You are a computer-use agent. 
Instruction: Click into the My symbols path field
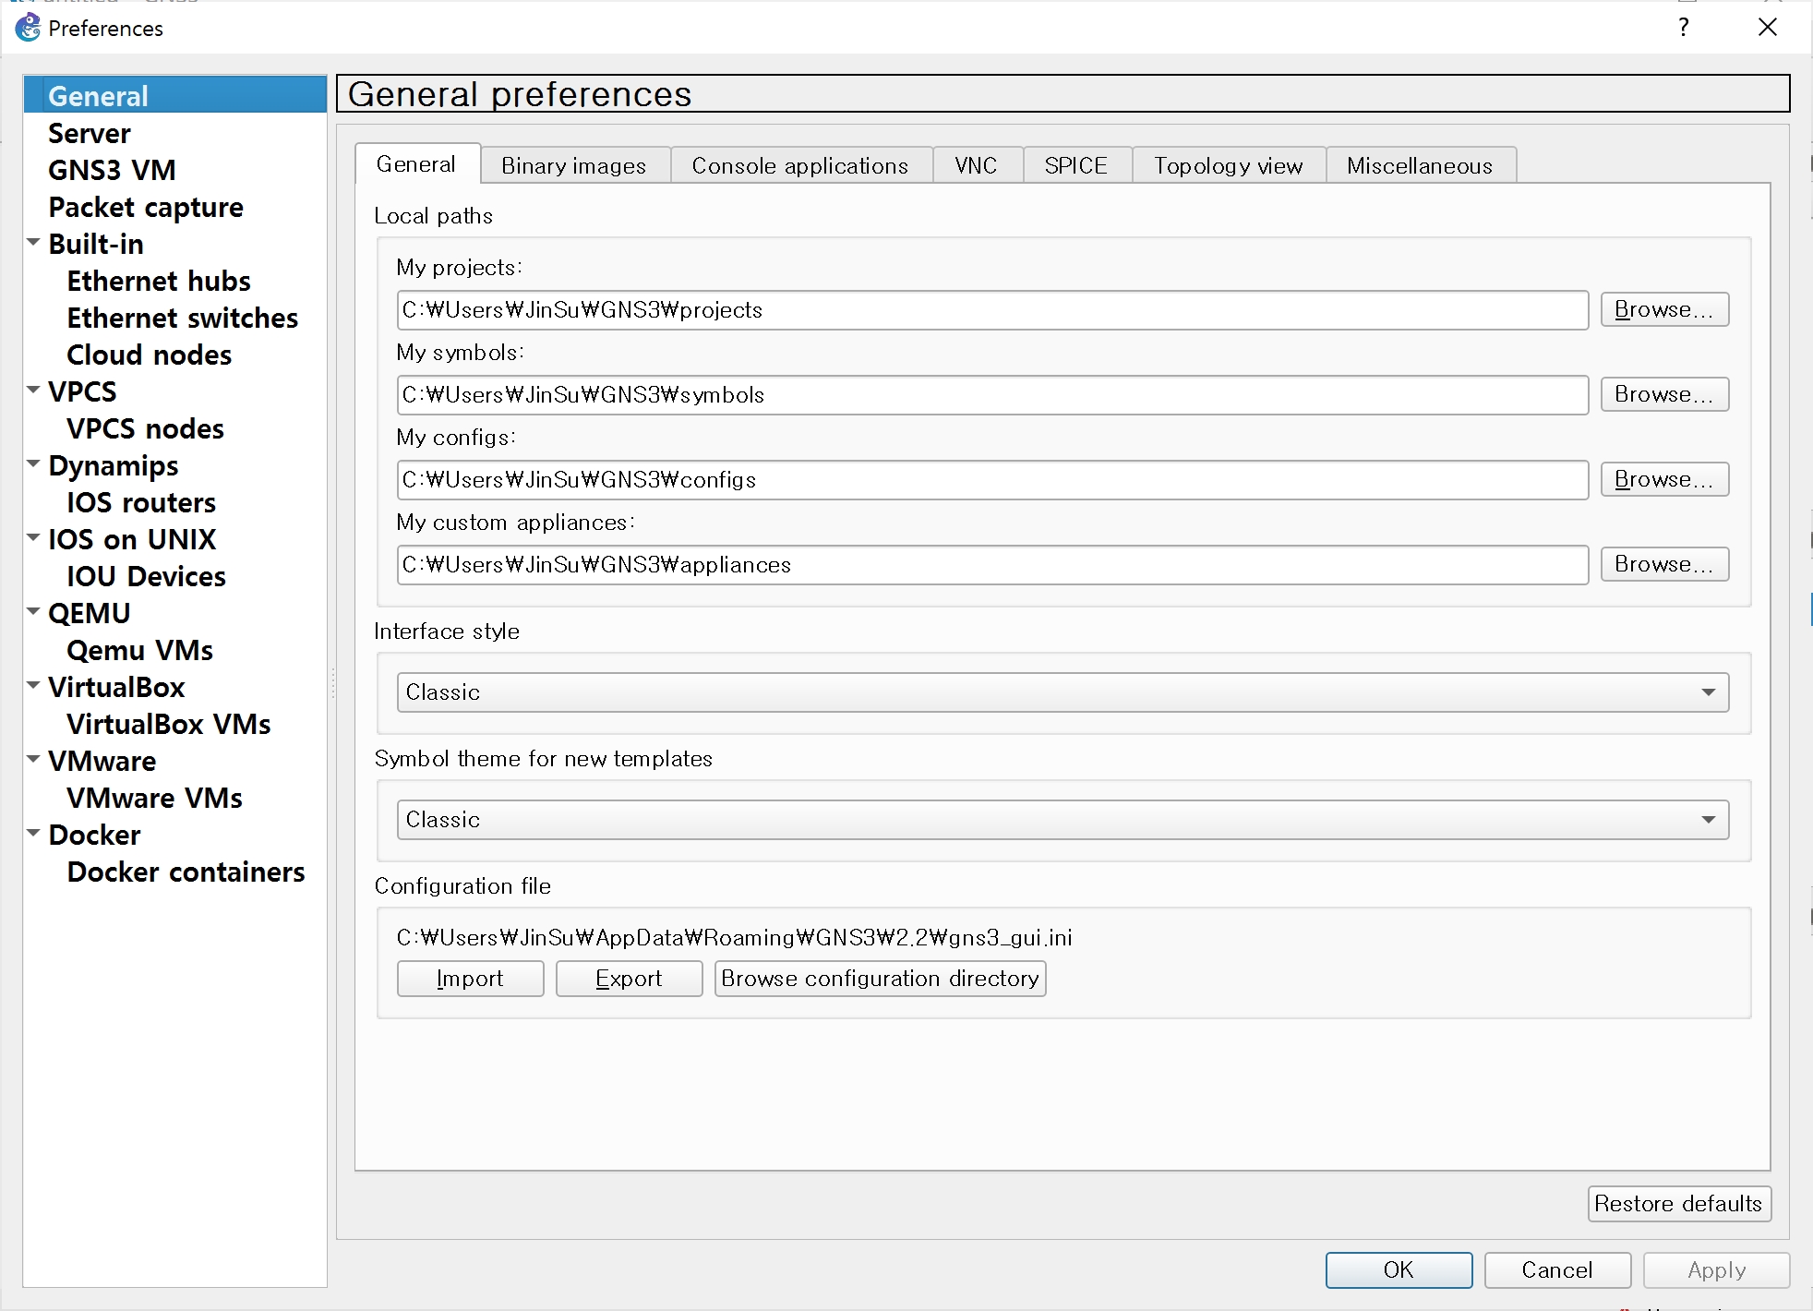991,395
